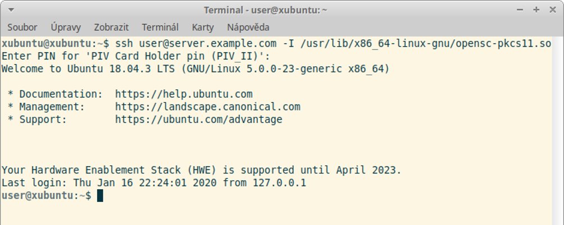Open the Nápověda menu
This screenshot has width=564, height=225.
248,27
